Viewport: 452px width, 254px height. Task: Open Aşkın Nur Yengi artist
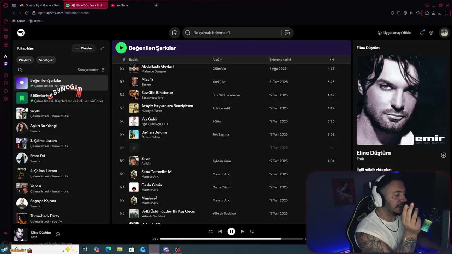coord(61,128)
